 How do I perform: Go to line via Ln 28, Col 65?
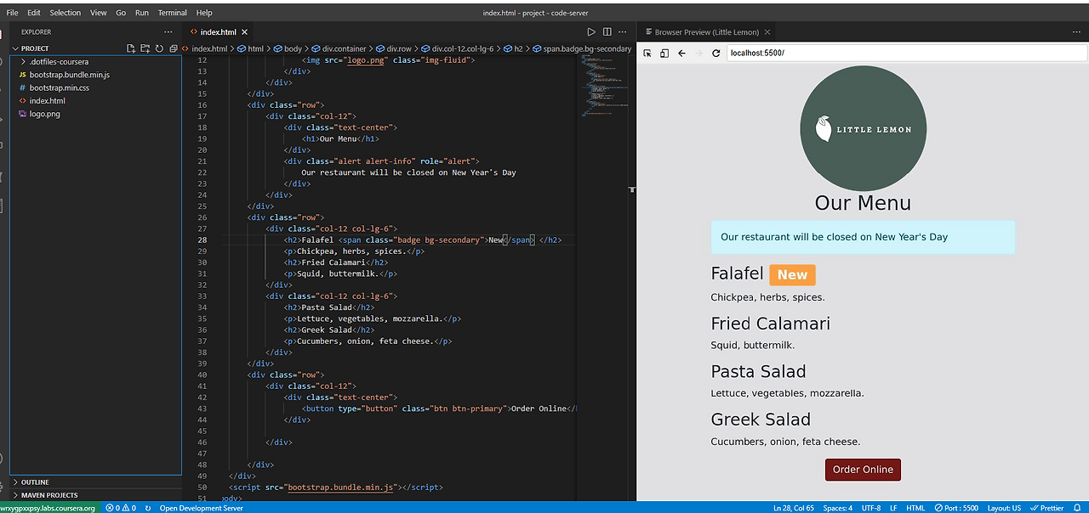(x=793, y=508)
